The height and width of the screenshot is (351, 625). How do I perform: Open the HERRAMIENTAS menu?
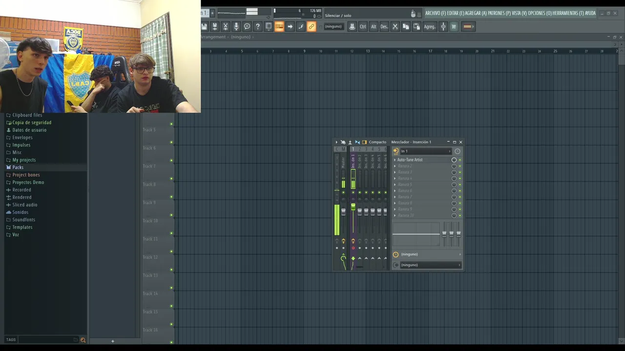click(568, 13)
